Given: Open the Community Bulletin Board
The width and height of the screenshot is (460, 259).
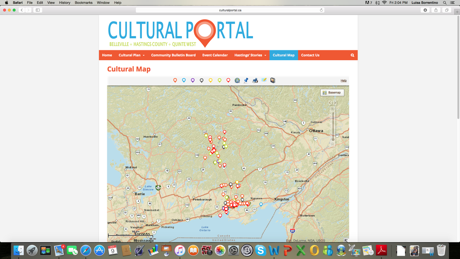Looking at the screenshot, I should click(173, 55).
